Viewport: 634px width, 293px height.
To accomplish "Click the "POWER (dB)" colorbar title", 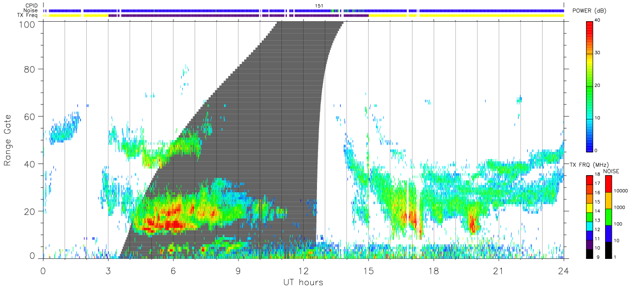I will coord(590,11).
